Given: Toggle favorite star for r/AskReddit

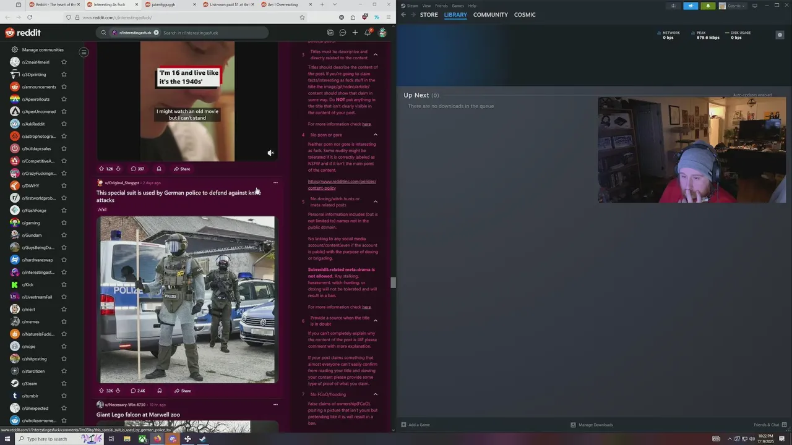Looking at the screenshot, I should [x=64, y=124].
